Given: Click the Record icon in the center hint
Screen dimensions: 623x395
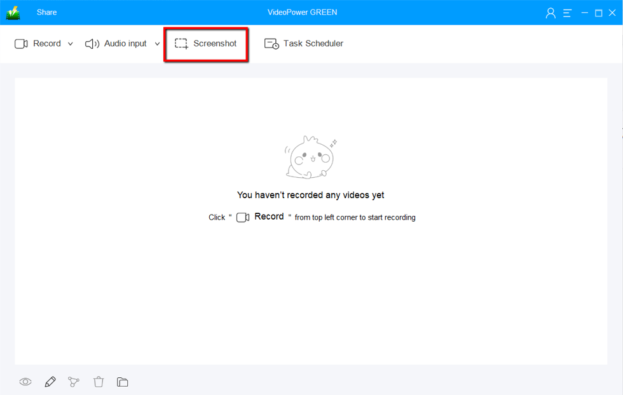Looking at the screenshot, I should click(243, 217).
